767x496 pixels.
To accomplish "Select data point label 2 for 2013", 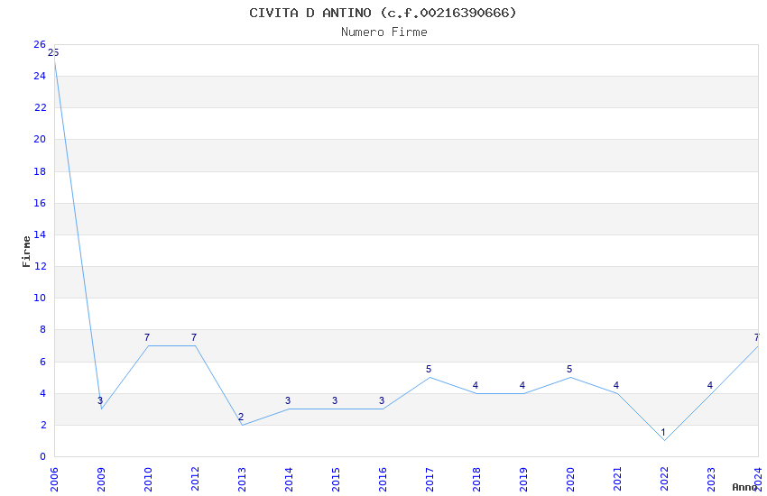I will pos(241,417).
